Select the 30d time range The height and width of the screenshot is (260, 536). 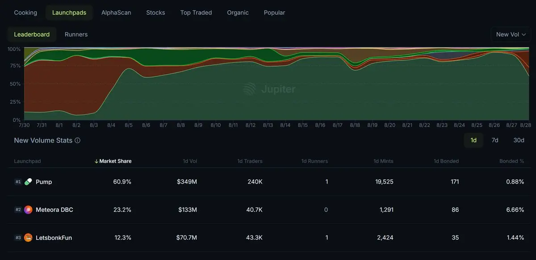tap(519, 140)
